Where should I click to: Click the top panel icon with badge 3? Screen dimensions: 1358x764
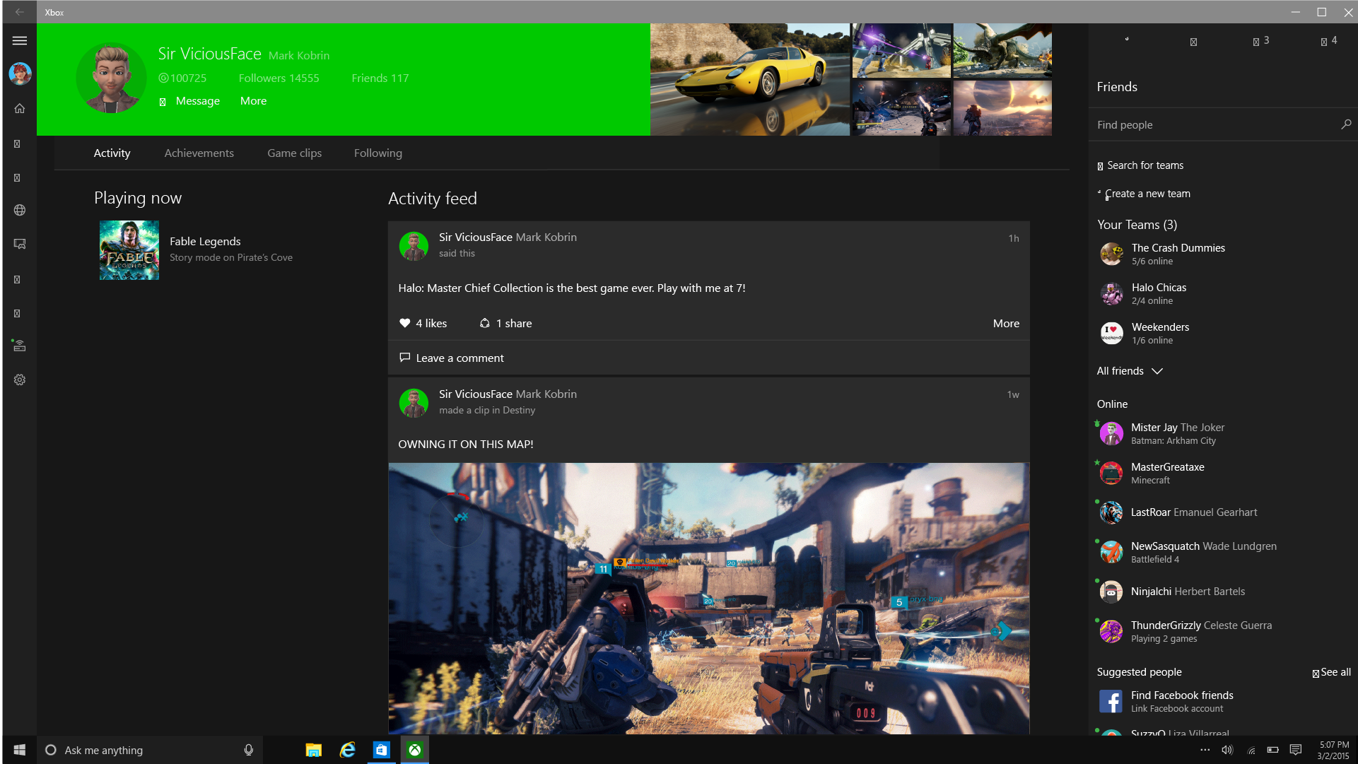(1261, 41)
